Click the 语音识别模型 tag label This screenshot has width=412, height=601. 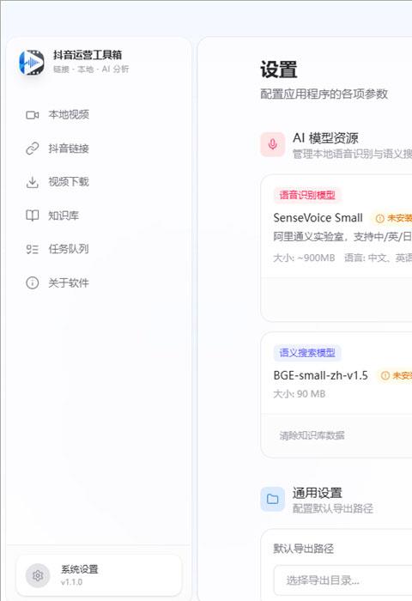tap(307, 195)
